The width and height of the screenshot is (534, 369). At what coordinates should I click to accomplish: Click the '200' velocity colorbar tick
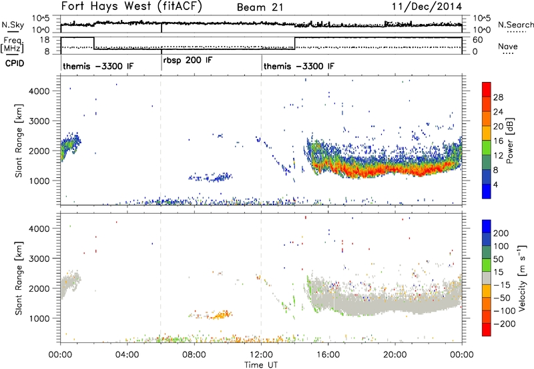coord(501,233)
